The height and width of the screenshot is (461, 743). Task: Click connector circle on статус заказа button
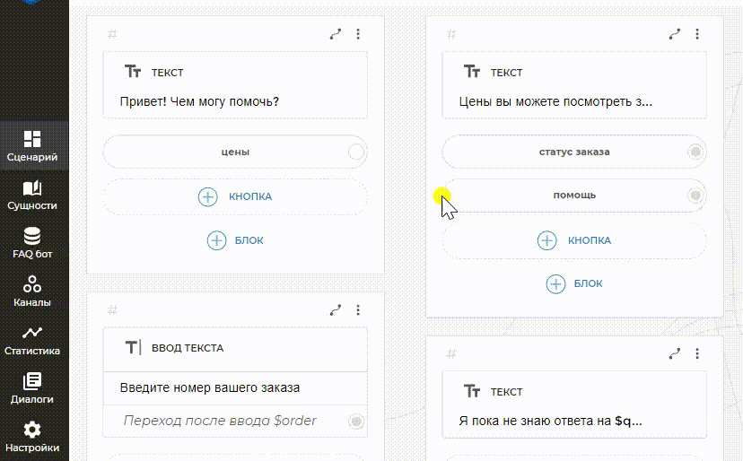point(695,152)
